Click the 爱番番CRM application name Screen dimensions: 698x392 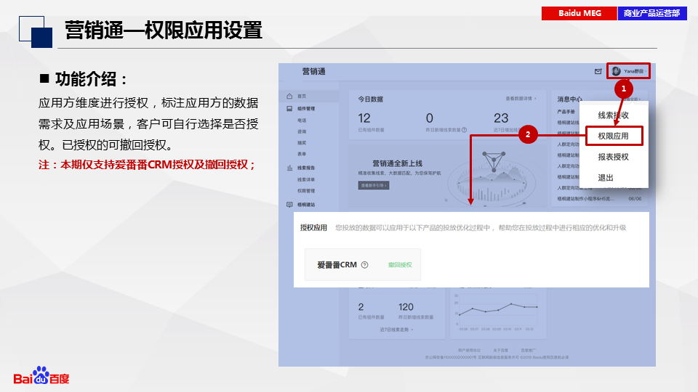tap(337, 265)
